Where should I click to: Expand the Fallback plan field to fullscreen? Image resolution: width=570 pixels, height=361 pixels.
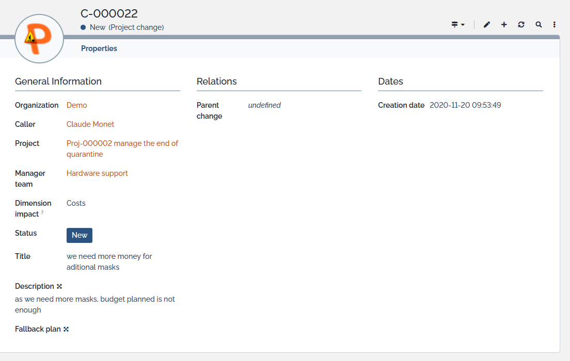[66, 329]
